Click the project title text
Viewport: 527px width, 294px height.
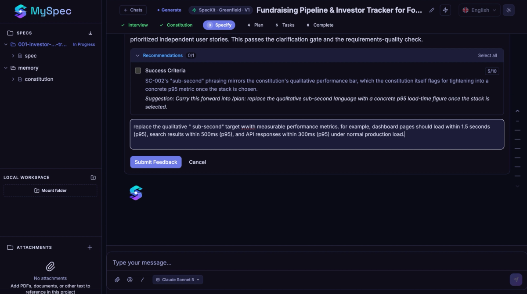[339, 10]
